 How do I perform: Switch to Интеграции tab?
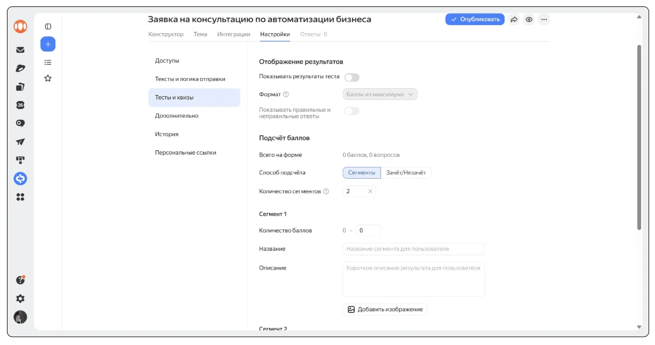234,34
